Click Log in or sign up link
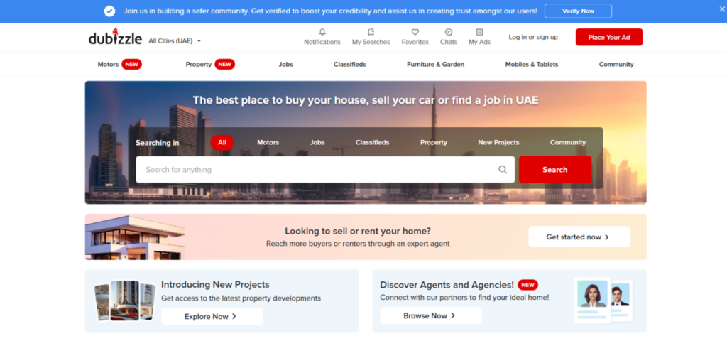Image resolution: width=727 pixels, height=341 pixels. coord(533,37)
